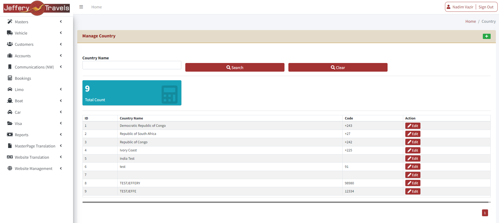The height and width of the screenshot is (223, 499).
Task: Click the Boat ship icon in sidebar
Action: [x=10, y=101]
